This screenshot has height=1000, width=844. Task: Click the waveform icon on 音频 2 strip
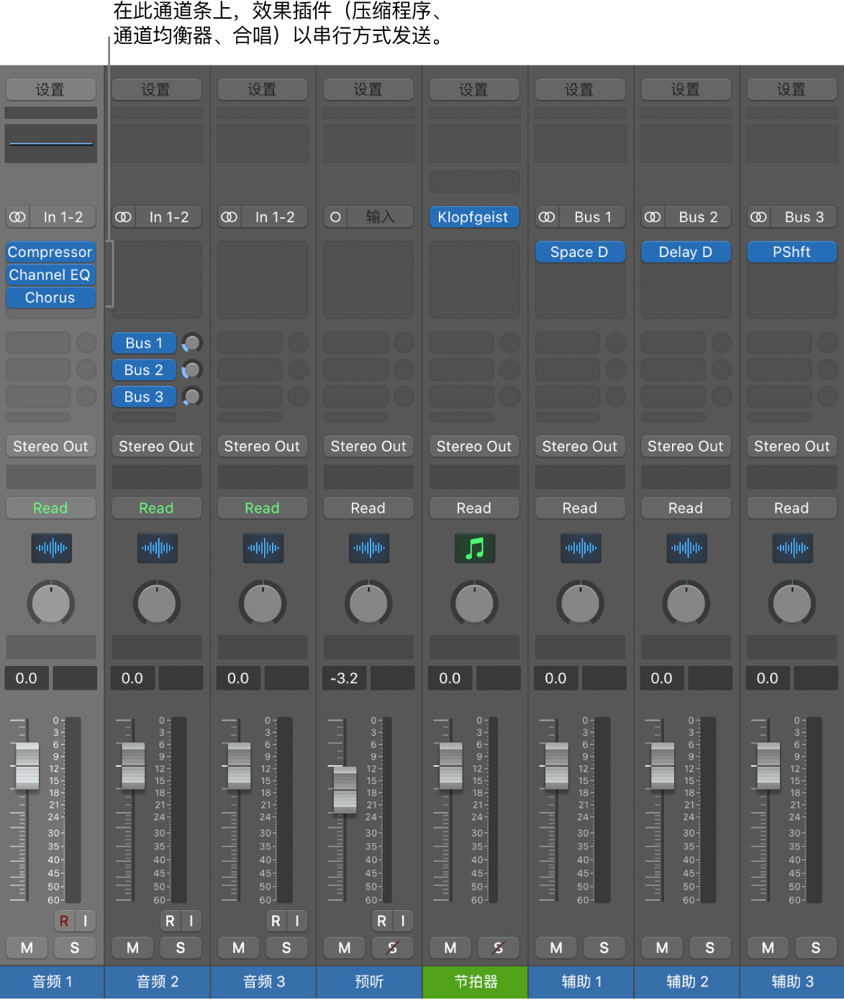click(x=157, y=548)
